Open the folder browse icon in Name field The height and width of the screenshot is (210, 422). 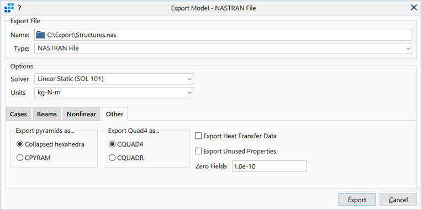(40, 35)
